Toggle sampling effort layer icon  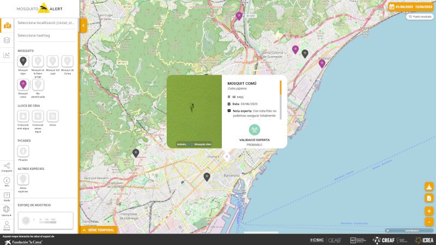tap(26, 220)
